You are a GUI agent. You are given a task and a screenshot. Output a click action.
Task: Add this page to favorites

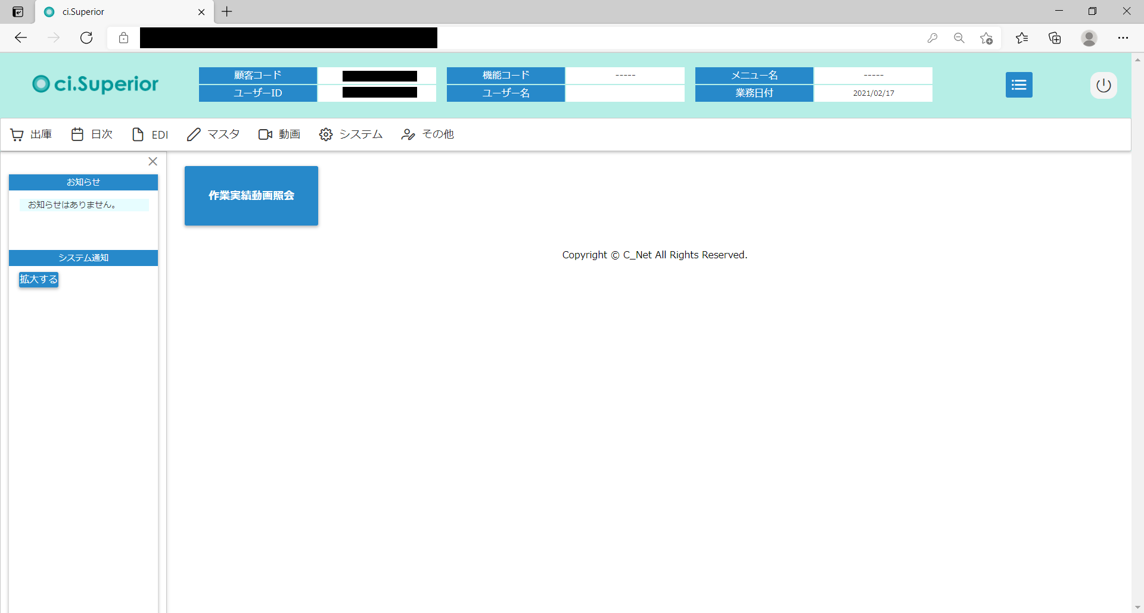pos(986,38)
